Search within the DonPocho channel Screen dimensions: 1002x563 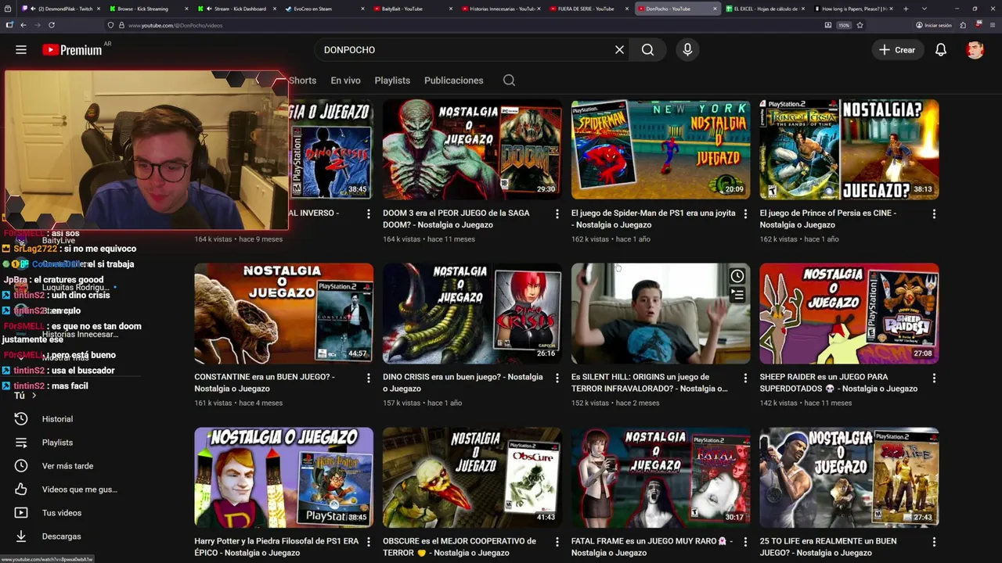509,81
